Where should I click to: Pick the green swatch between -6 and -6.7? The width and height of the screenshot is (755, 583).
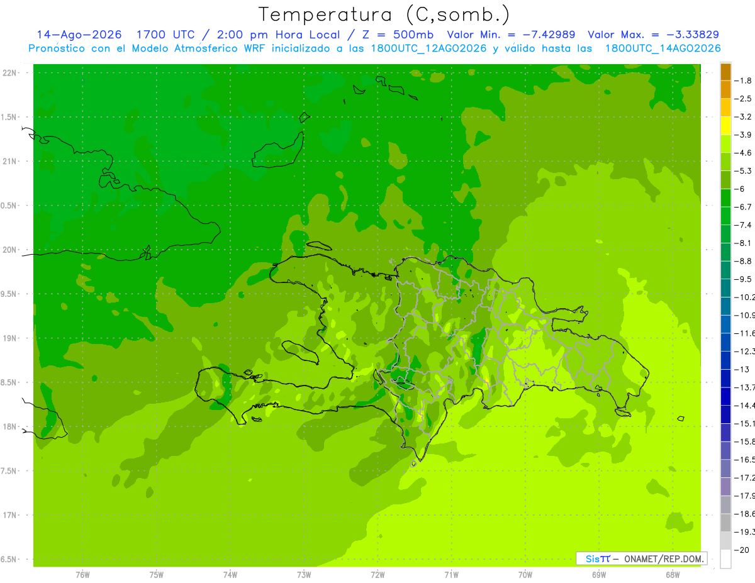(x=725, y=198)
